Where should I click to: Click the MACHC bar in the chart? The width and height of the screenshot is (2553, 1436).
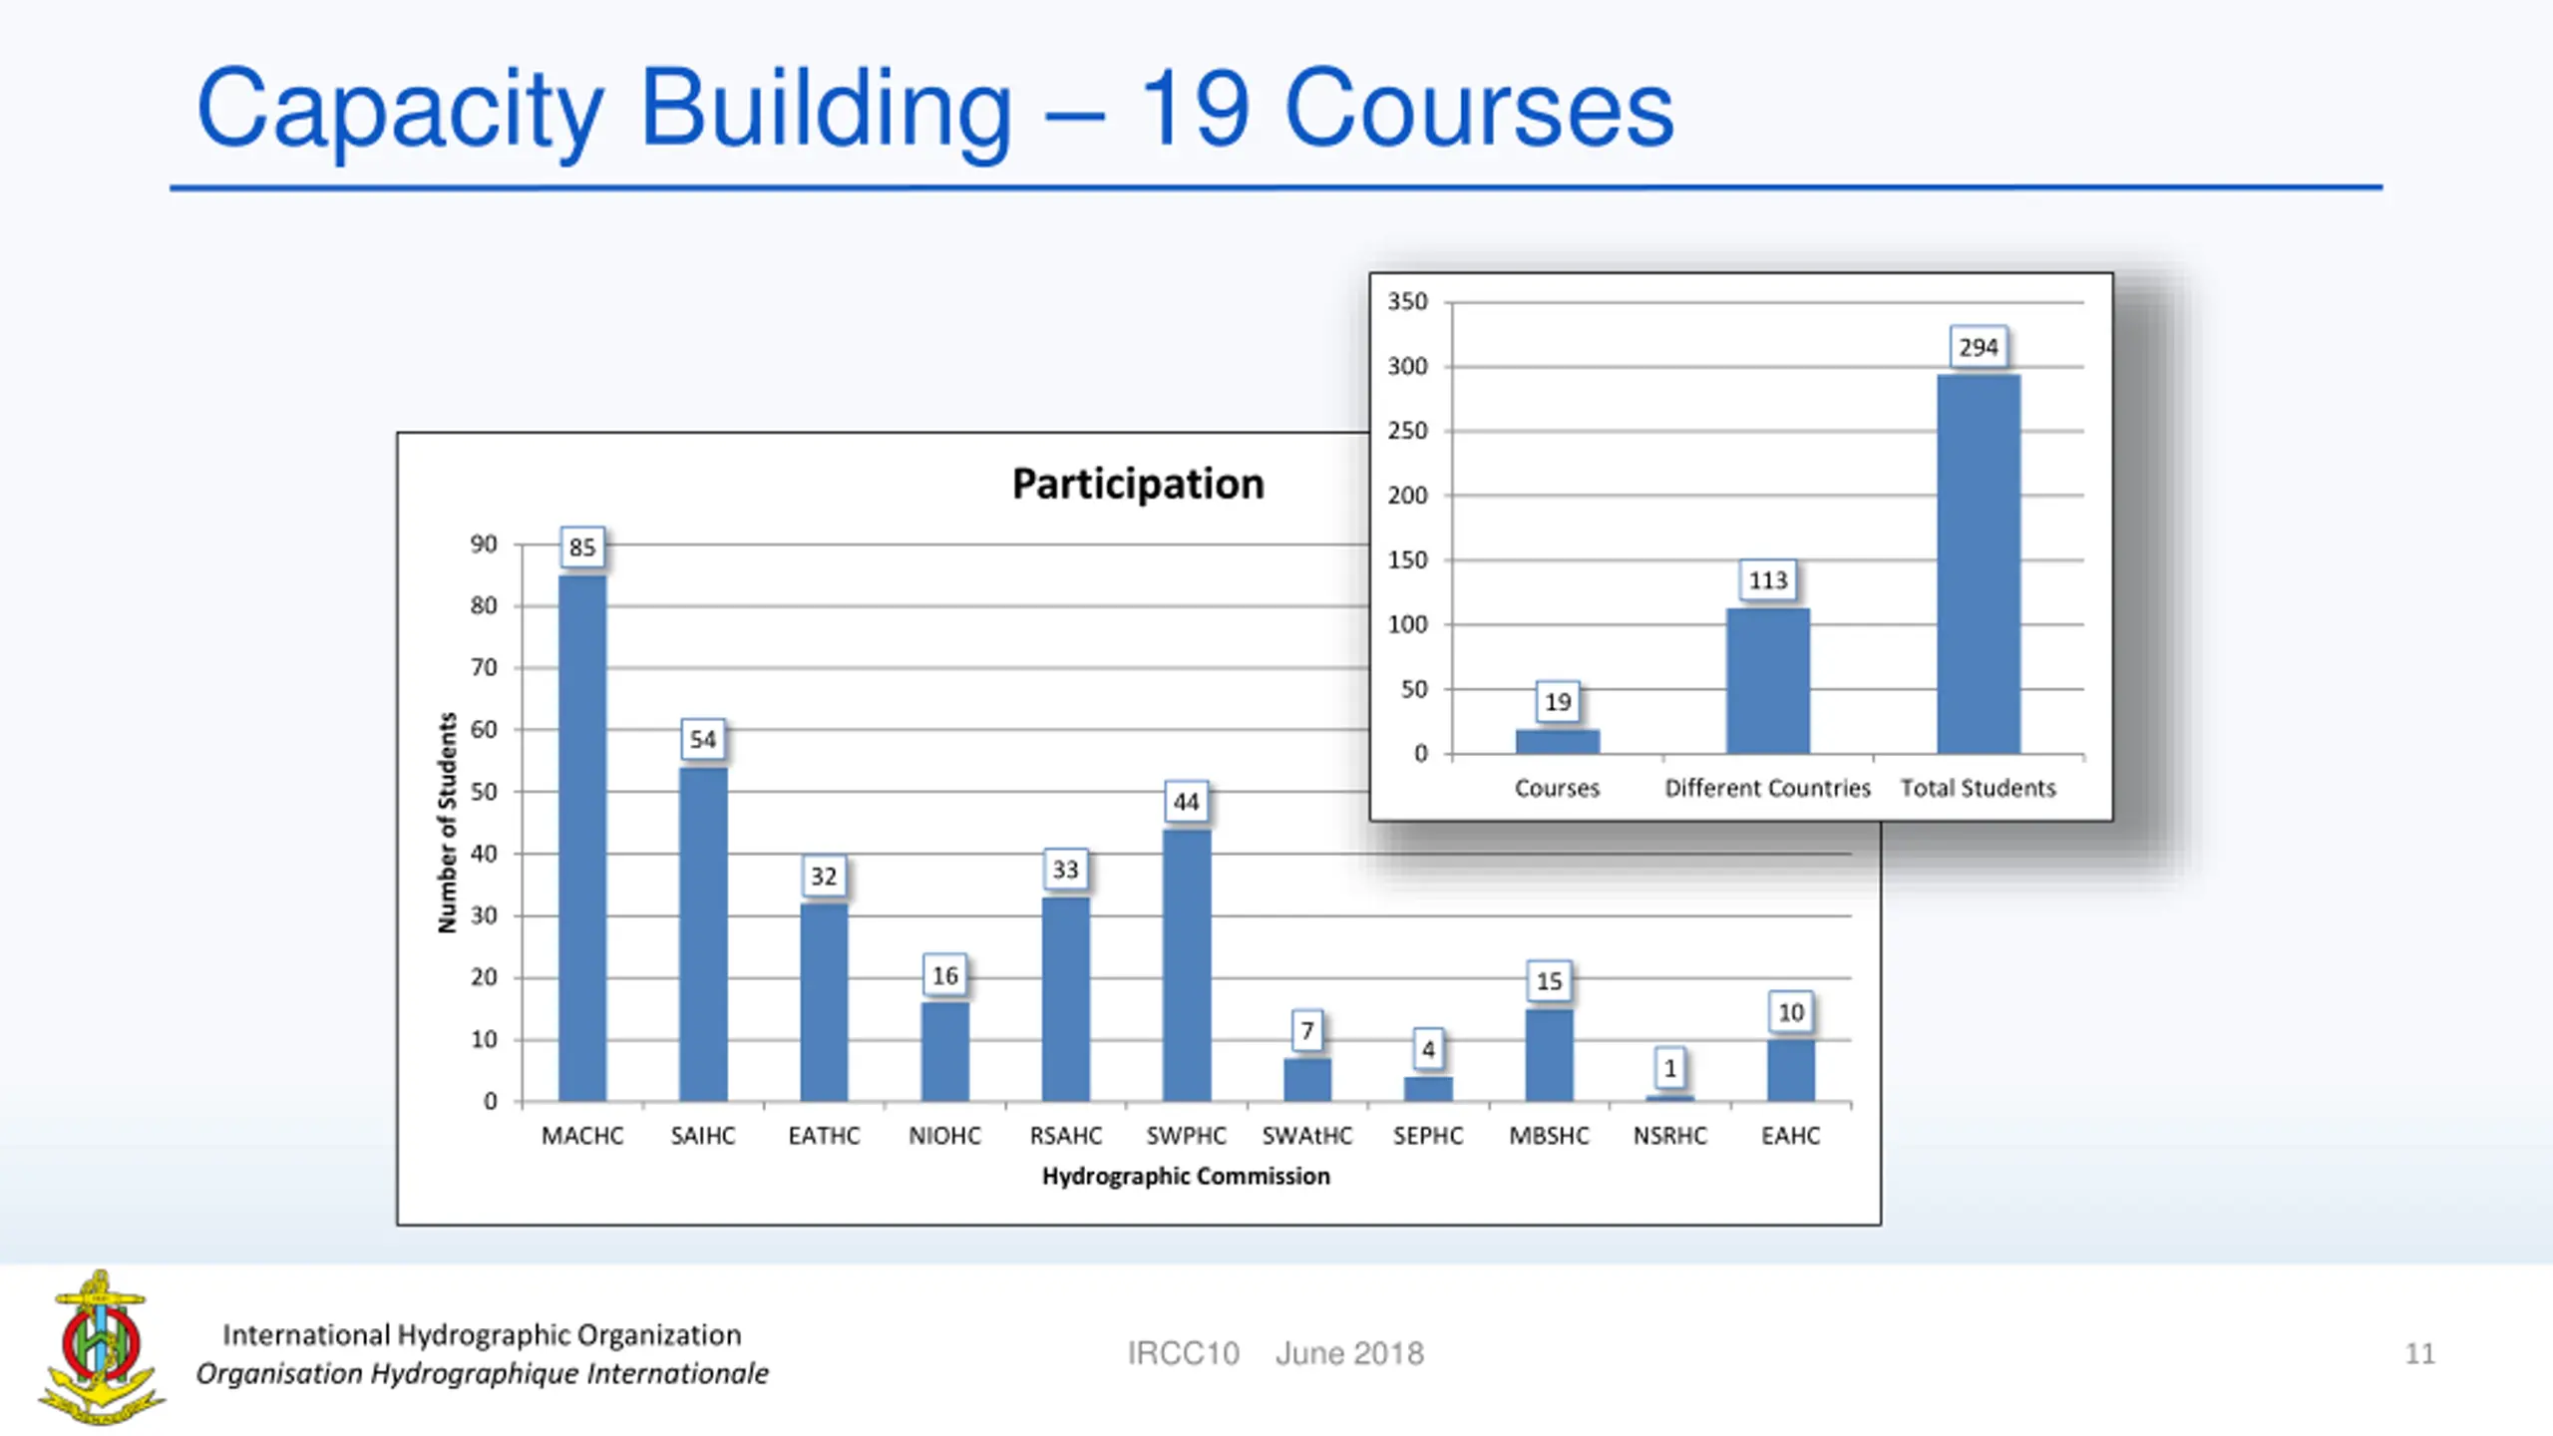(x=582, y=839)
